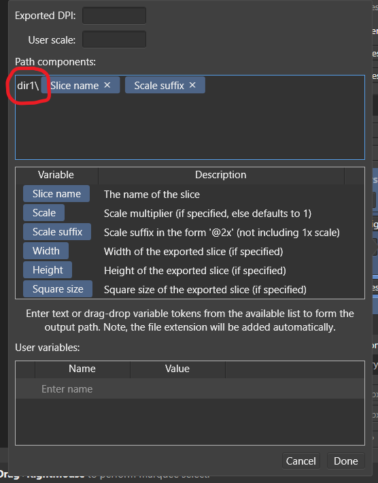Click the Name column header in User variables
Screen dimensions: 378x483
click(82, 369)
